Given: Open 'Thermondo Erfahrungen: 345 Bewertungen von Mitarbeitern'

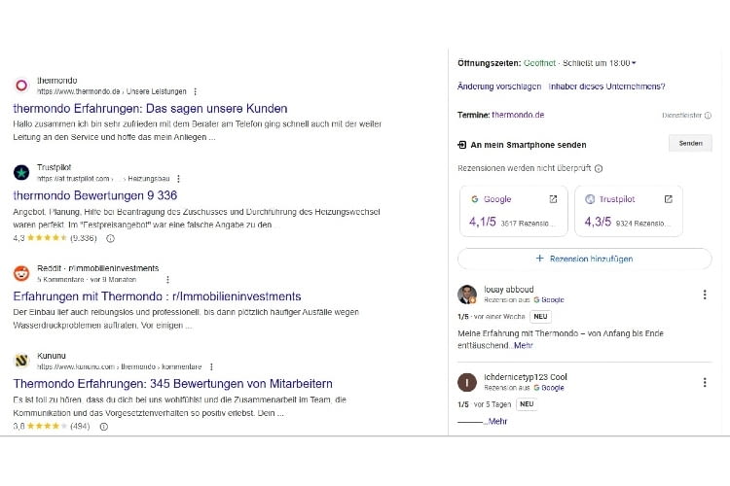Looking at the screenshot, I should pos(172,384).
